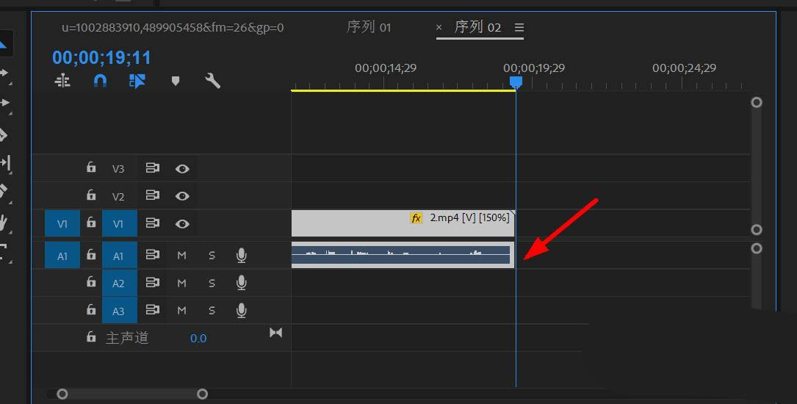
Task: Toggle lock on track V3
Action: coord(91,167)
